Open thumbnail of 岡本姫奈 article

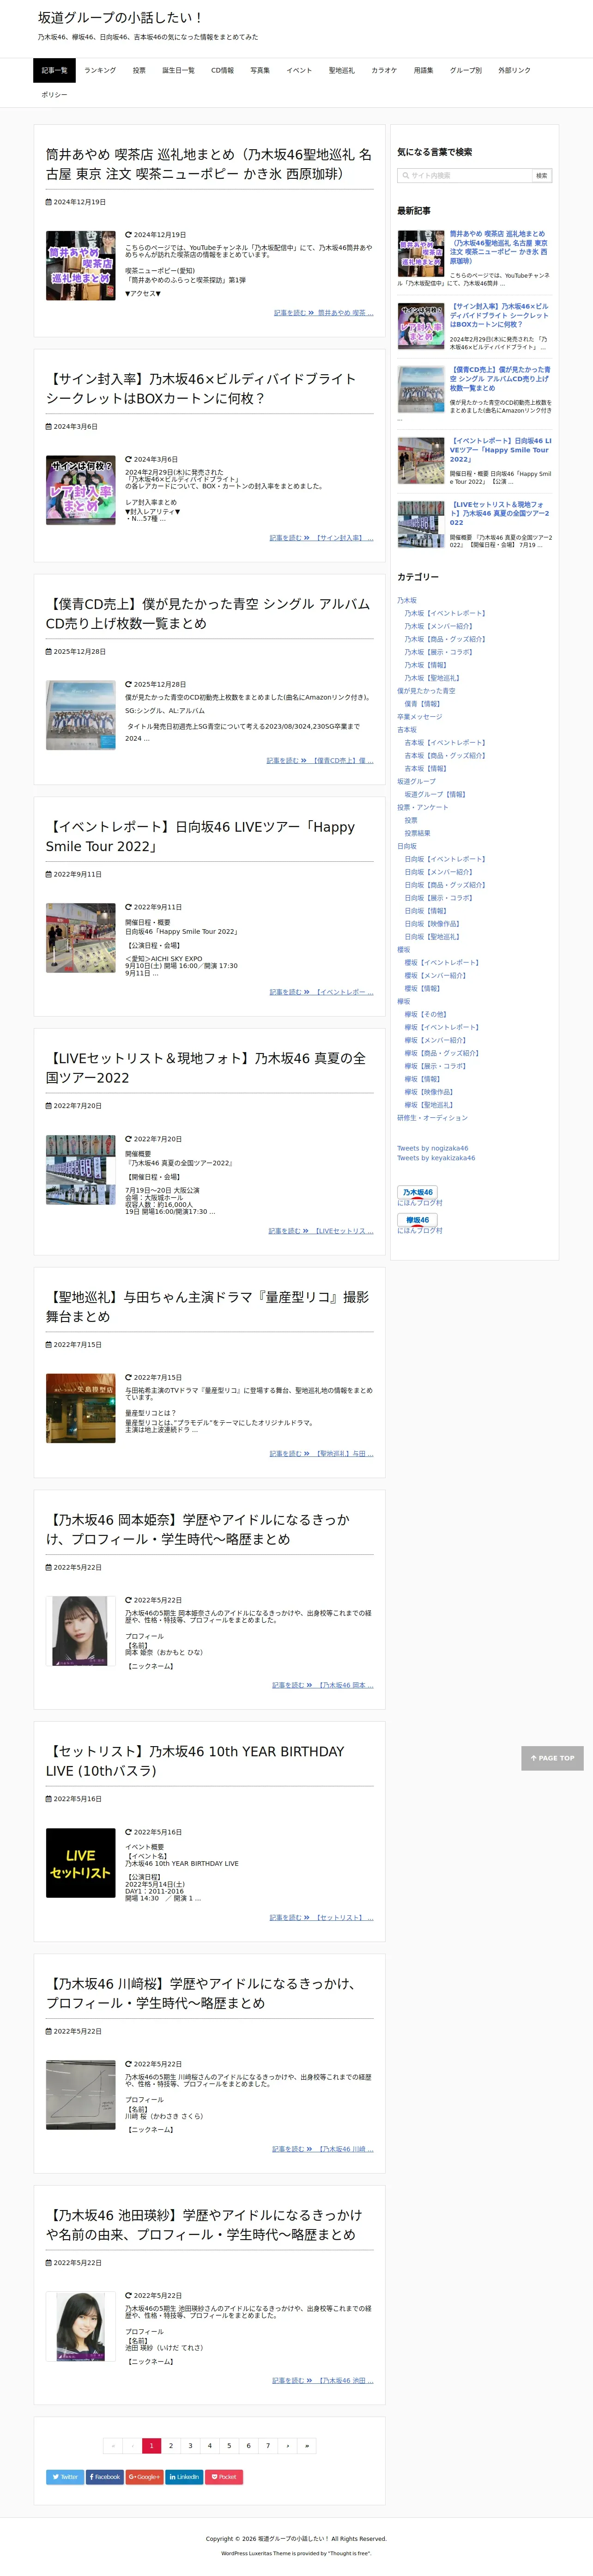80,1631
